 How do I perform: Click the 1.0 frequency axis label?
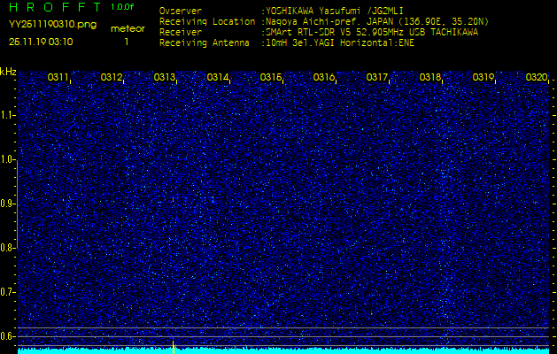(x=8, y=159)
